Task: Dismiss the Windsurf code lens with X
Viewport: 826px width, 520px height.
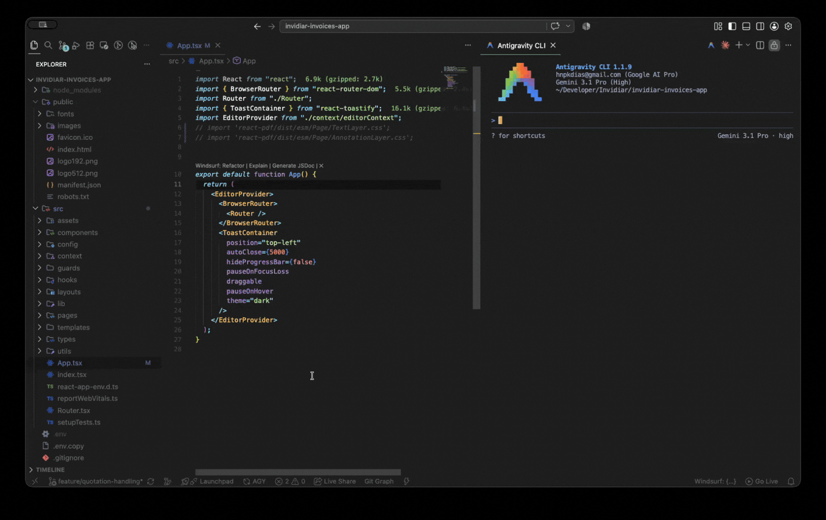Action: pos(321,166)
